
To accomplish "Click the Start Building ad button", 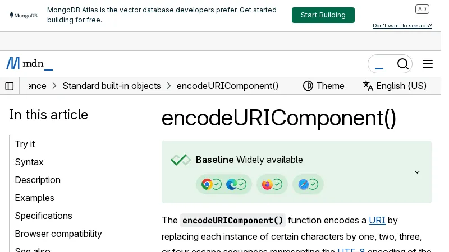I will [323, 15].
